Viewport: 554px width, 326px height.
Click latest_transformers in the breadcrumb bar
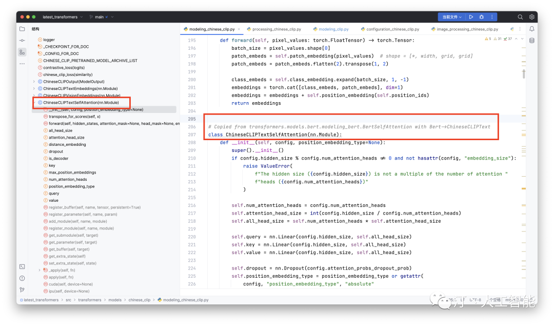[41, 300]
